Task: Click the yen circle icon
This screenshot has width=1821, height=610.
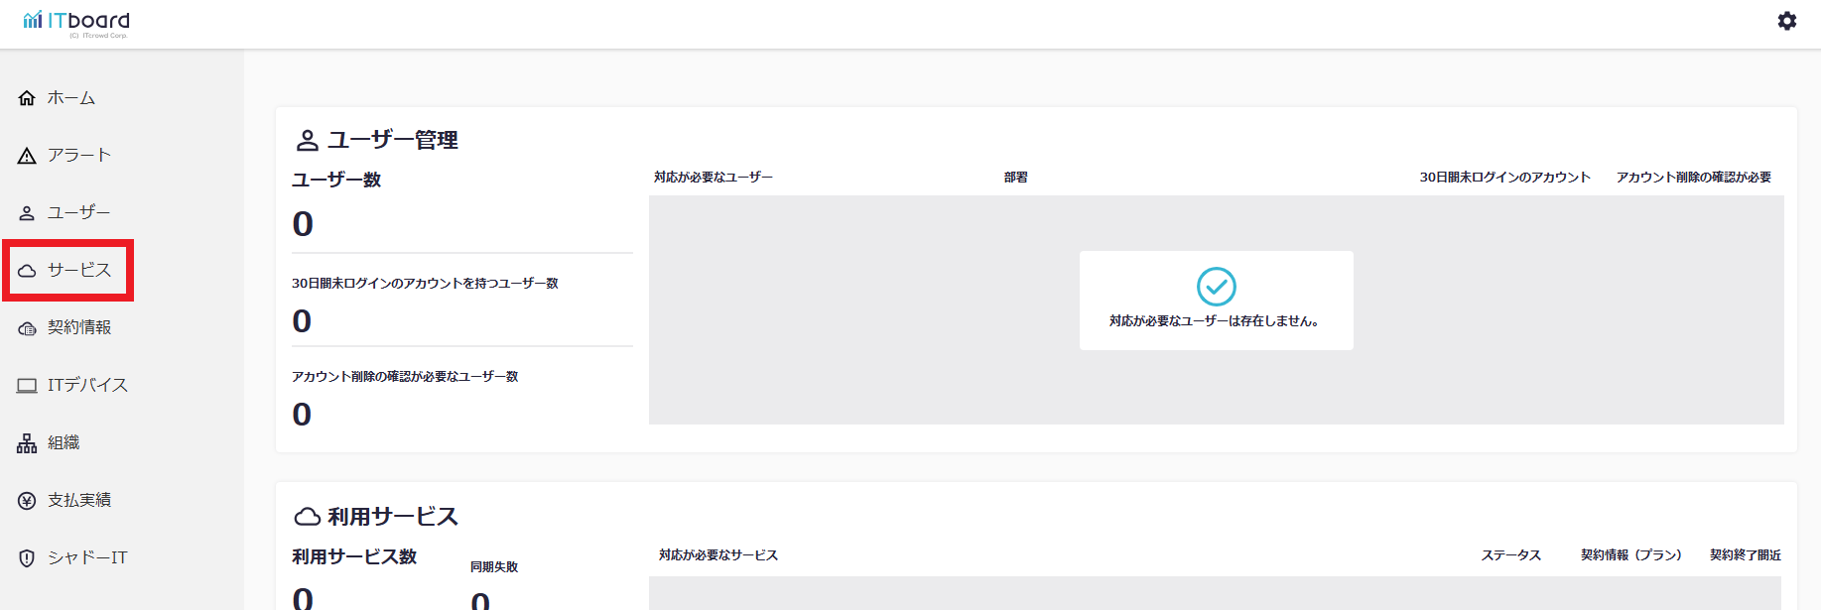Action: tap(27, 501)
